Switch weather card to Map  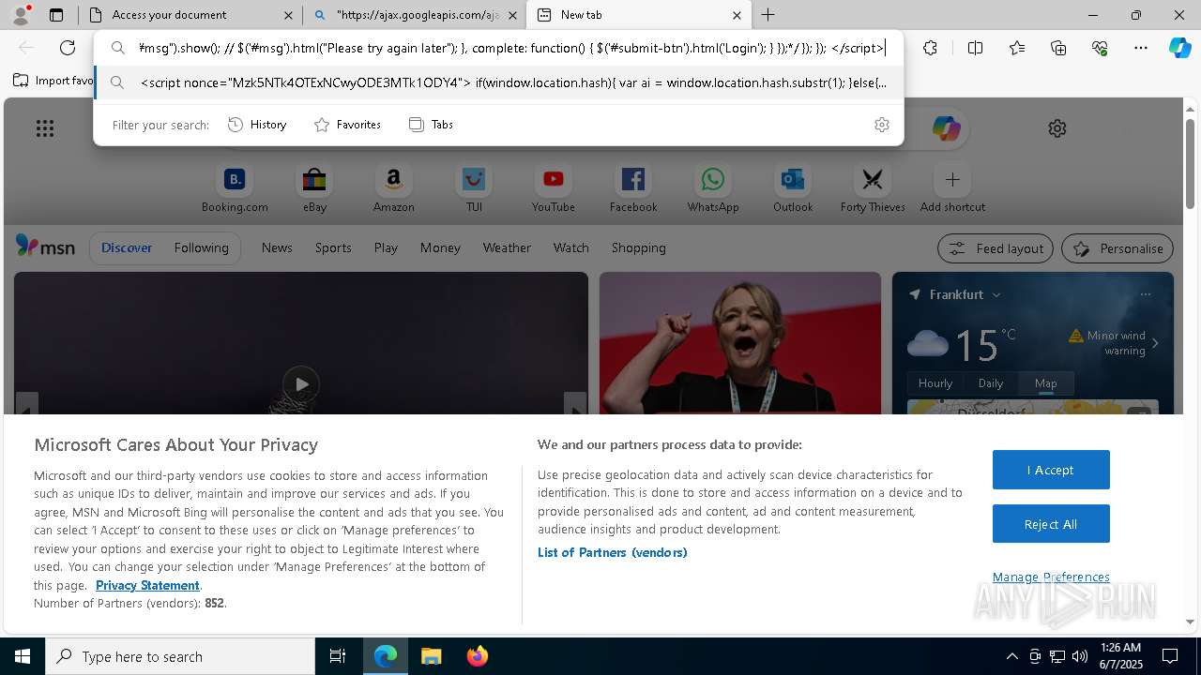(x=1045, y=383)
